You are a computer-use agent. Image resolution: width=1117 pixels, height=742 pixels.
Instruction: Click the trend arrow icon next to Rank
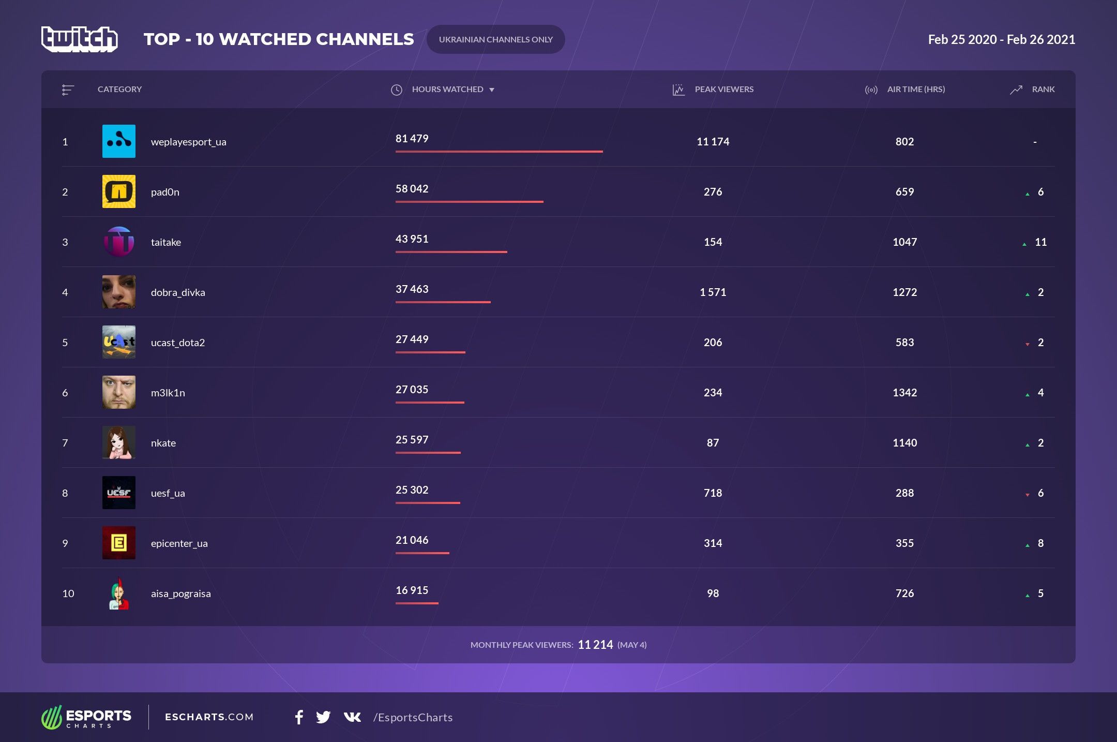(1016, 90)
